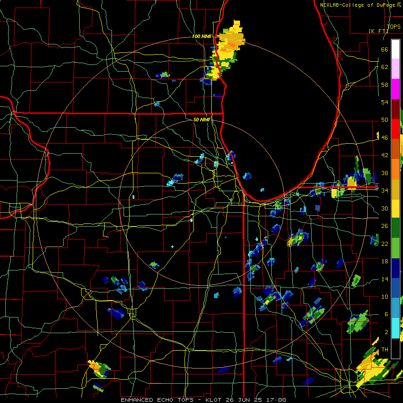Select the 30 value on the legend scale
This screenshot has height=403, width=403.
tap(385, 208)
